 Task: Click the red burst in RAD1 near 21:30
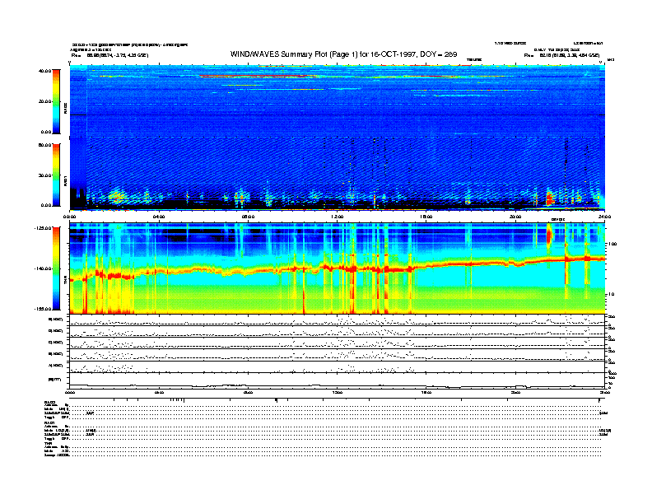pos(550,198)
